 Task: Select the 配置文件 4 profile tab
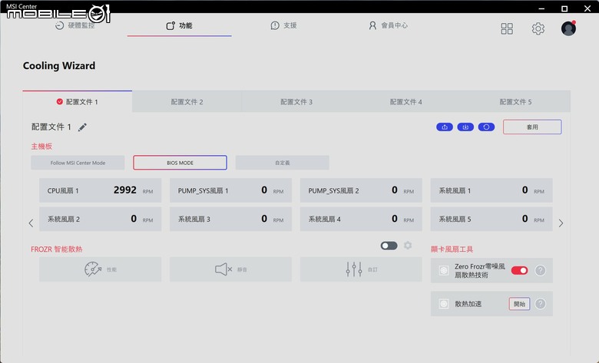click(x=405, y=102)
